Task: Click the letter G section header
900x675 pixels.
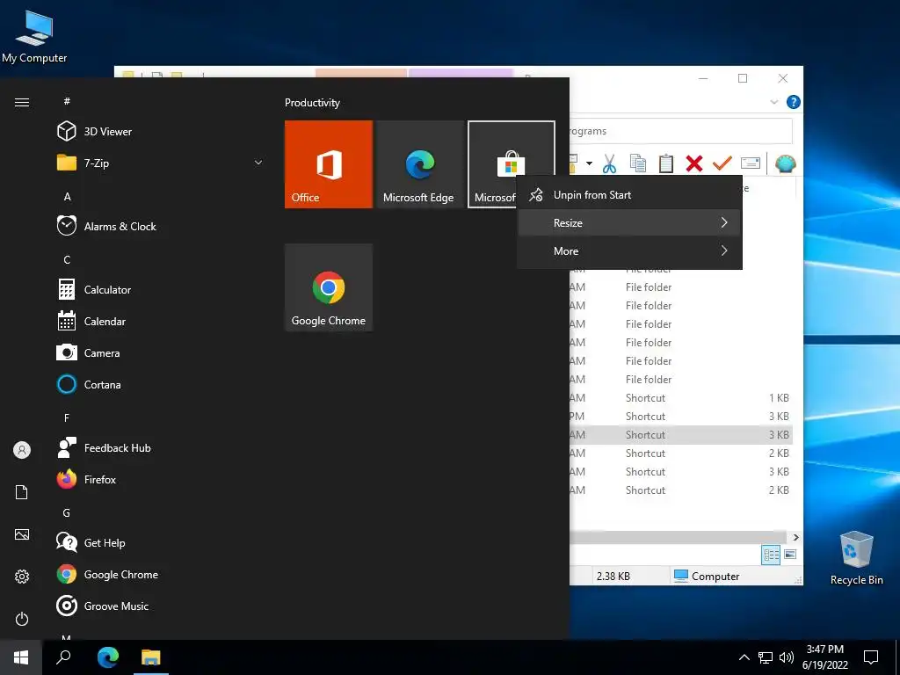Action: coord(67,512)
